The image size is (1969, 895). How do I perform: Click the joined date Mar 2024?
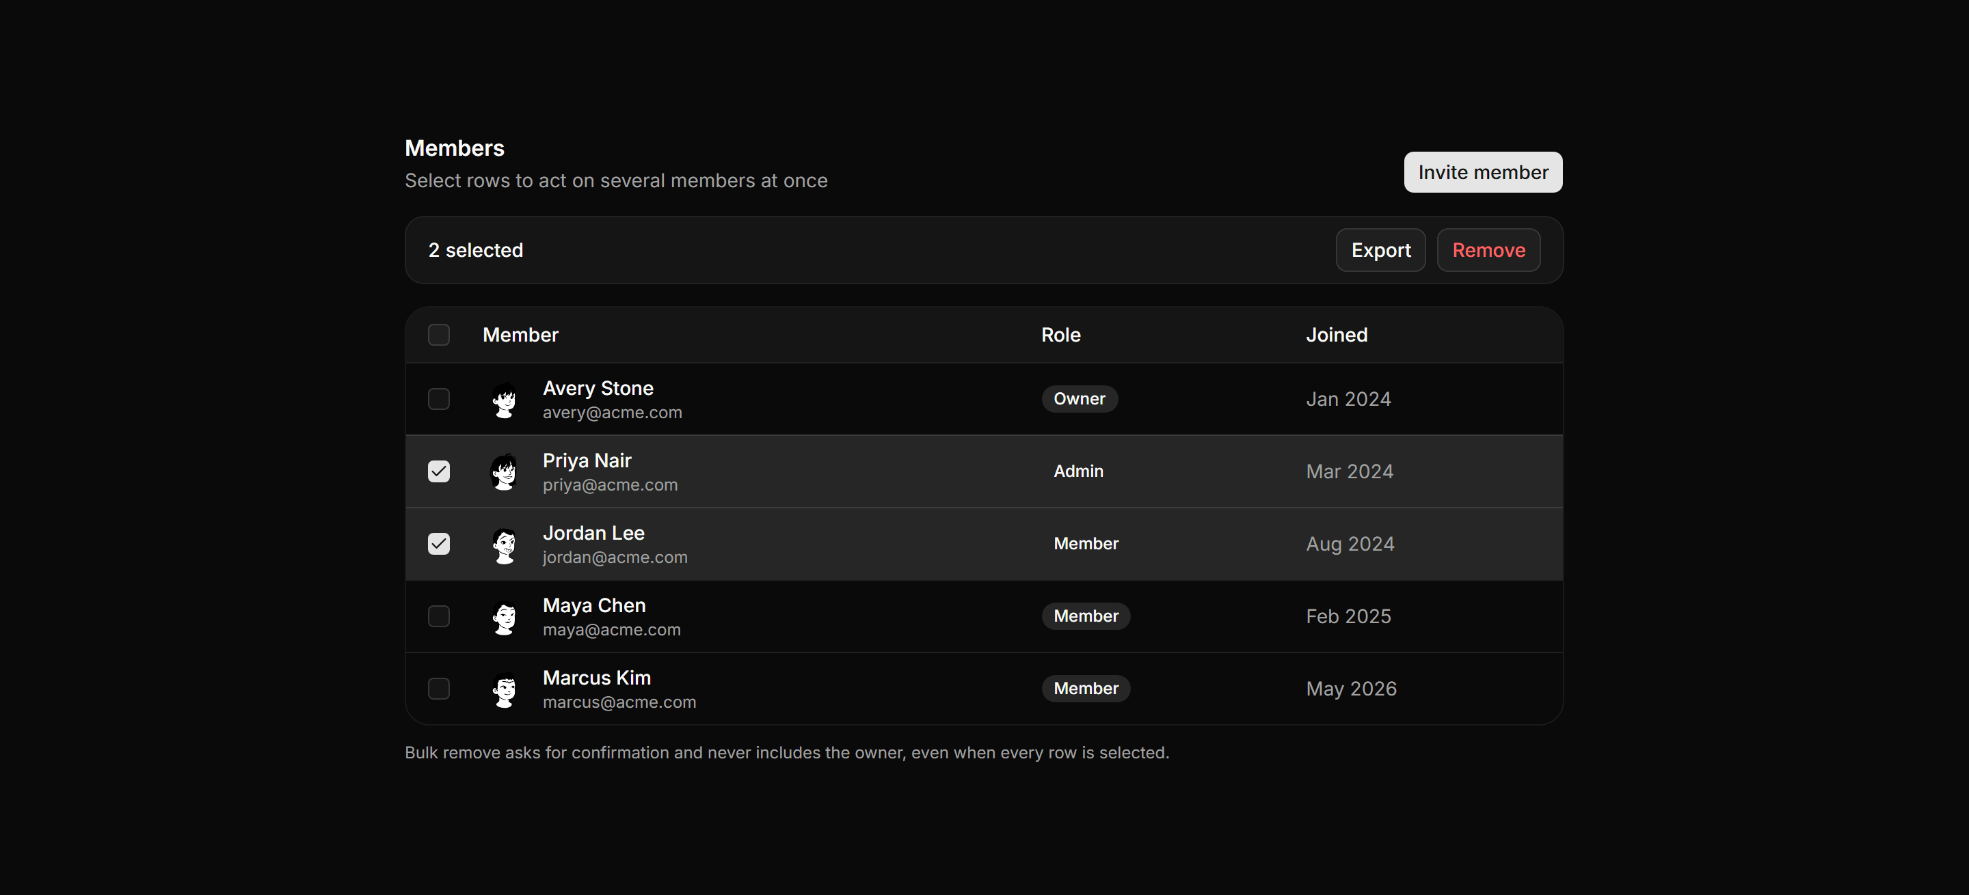1350,472
